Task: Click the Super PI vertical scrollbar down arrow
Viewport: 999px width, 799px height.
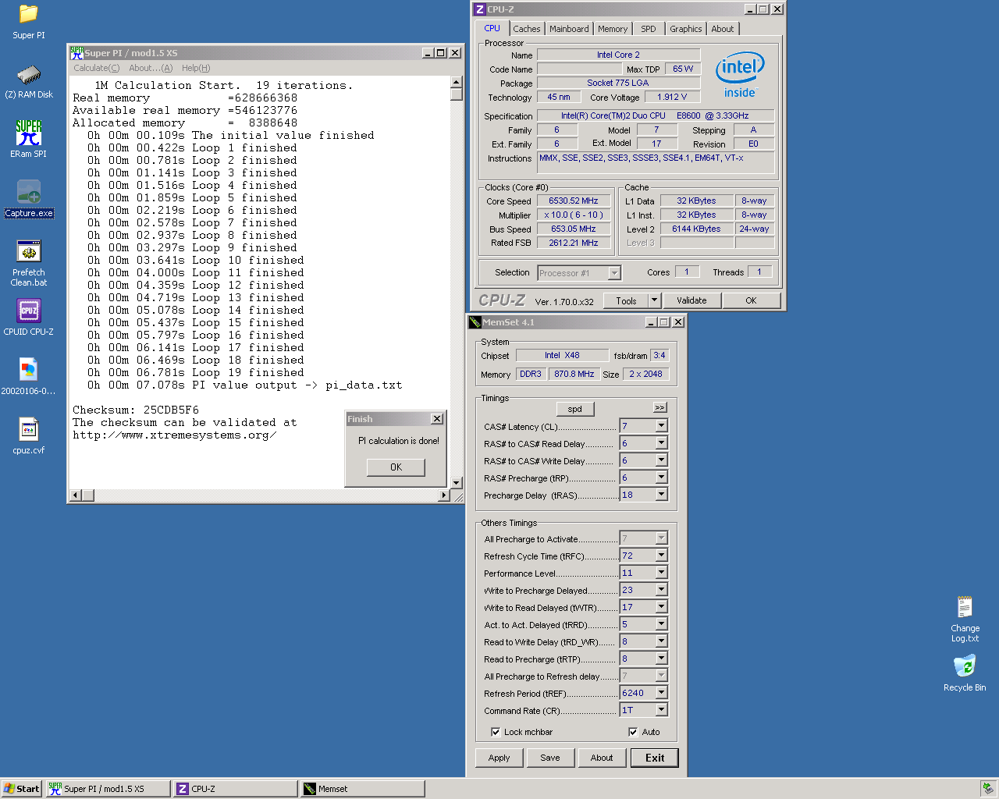Action: pyautogui.click(x=457, y=483)
